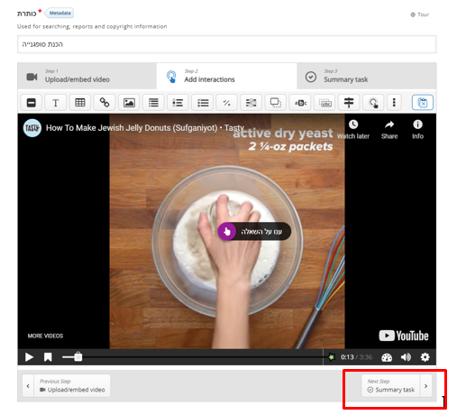This screenshot has width=466, height=415.
Task: Add a True/False question
Action: [227, 103]
